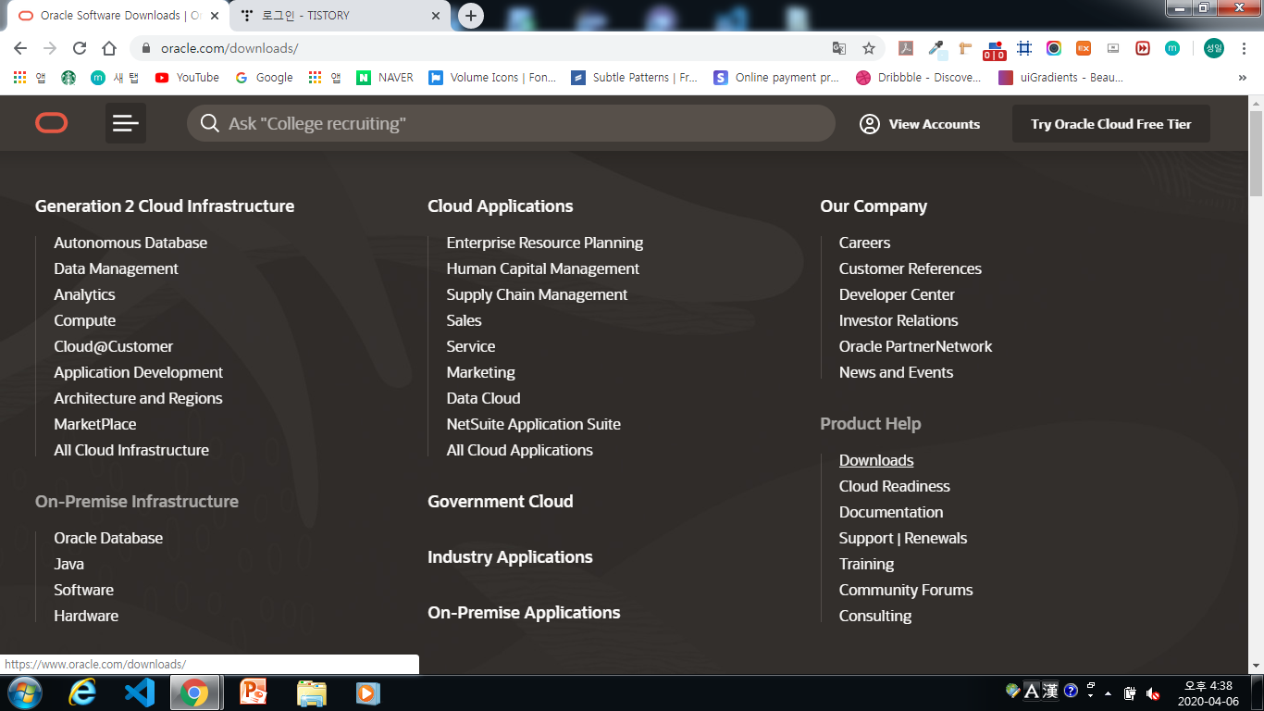Click the muted volume tray icon
1264x711 pixels.
pos(1153,692)
